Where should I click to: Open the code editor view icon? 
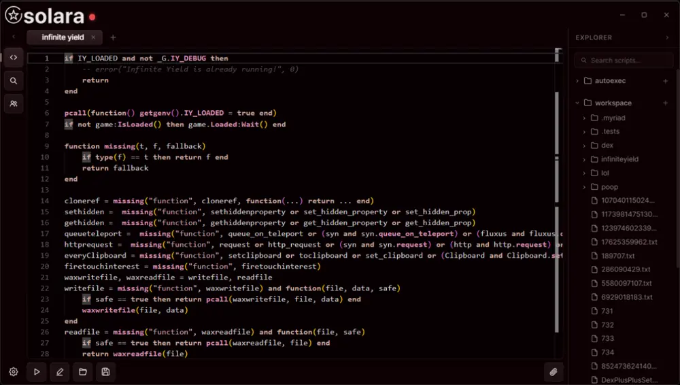14,57
